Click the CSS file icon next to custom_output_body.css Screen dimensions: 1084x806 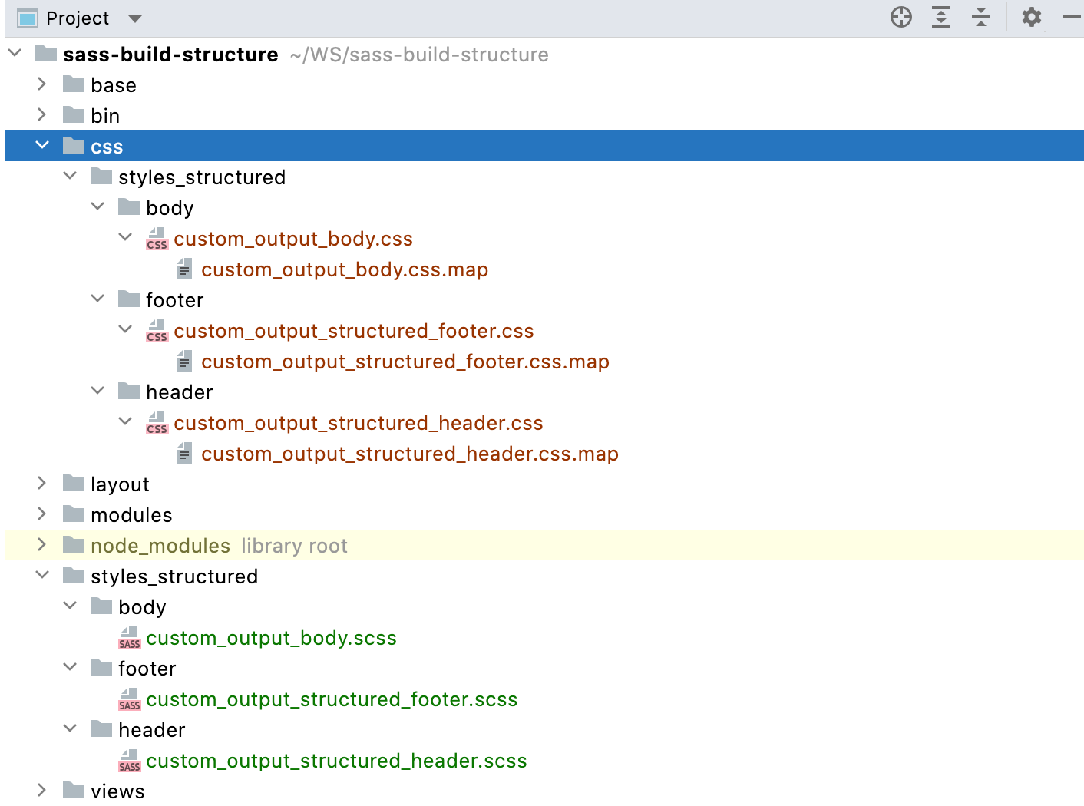[157, 239]
